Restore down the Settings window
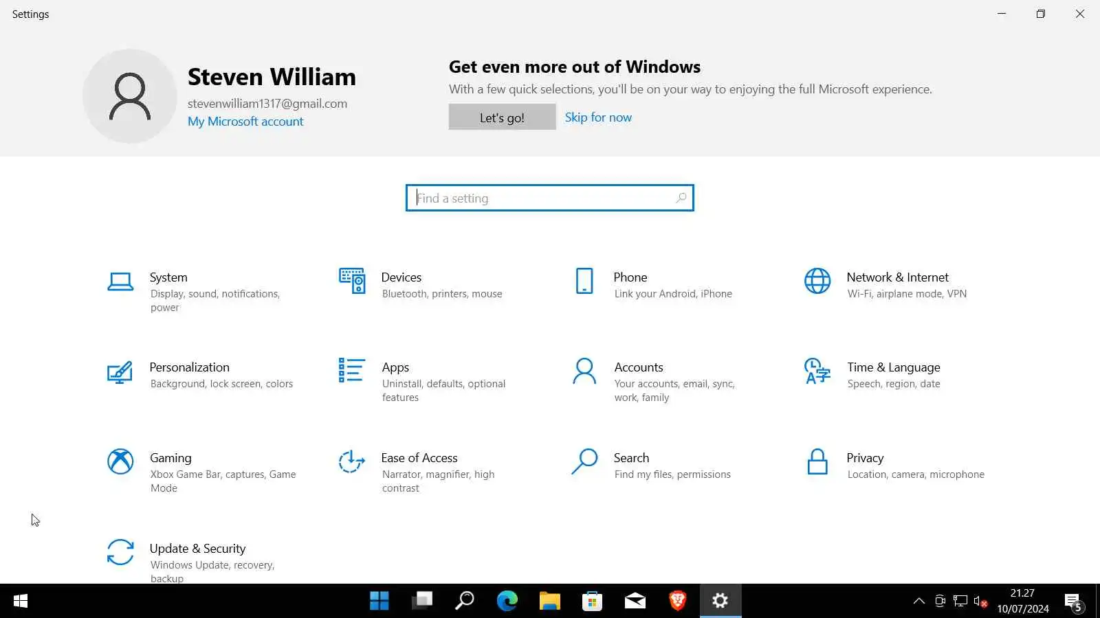This screenshot has width=1100, height=618. (x=1041, y=14)
